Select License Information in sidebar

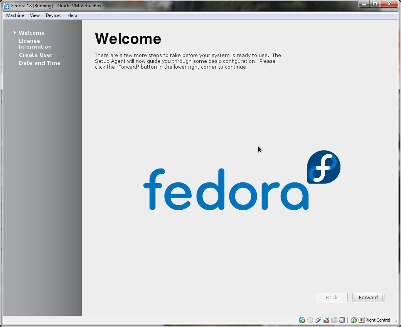(x=35, y=44)
